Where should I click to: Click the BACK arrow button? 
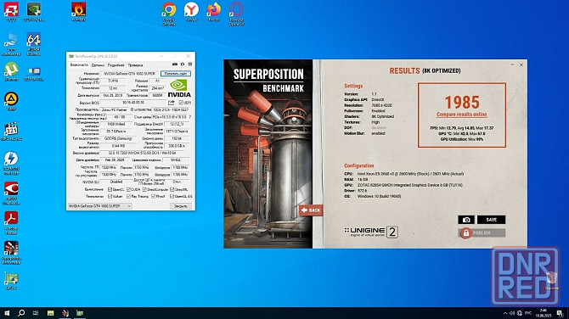311,210
